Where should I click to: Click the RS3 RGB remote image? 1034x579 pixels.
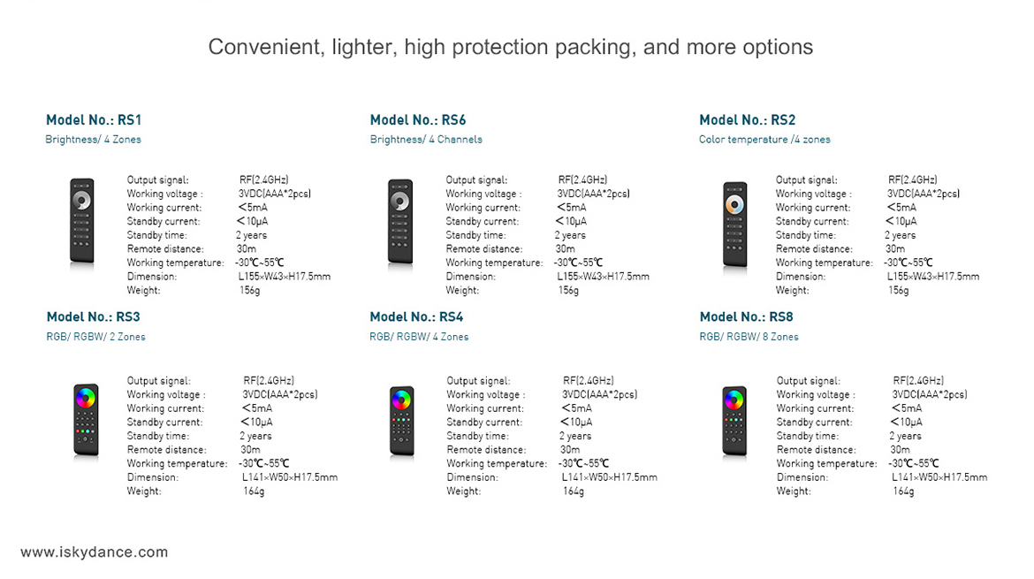click(x=86, y=420)
